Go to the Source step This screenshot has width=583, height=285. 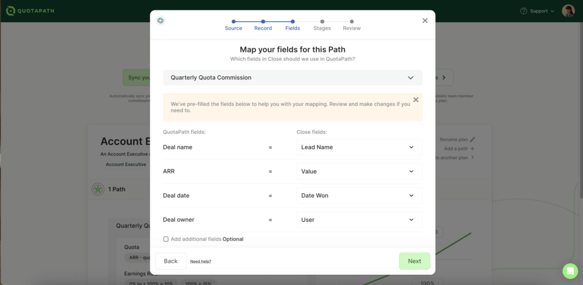[233, 25]
